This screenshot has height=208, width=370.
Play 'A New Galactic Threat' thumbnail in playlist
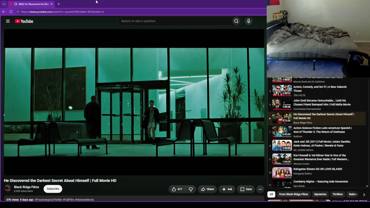tap(282, 90)
